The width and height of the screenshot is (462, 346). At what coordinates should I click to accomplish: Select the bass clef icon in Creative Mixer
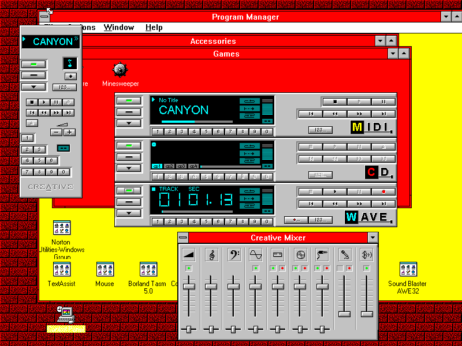234,255
